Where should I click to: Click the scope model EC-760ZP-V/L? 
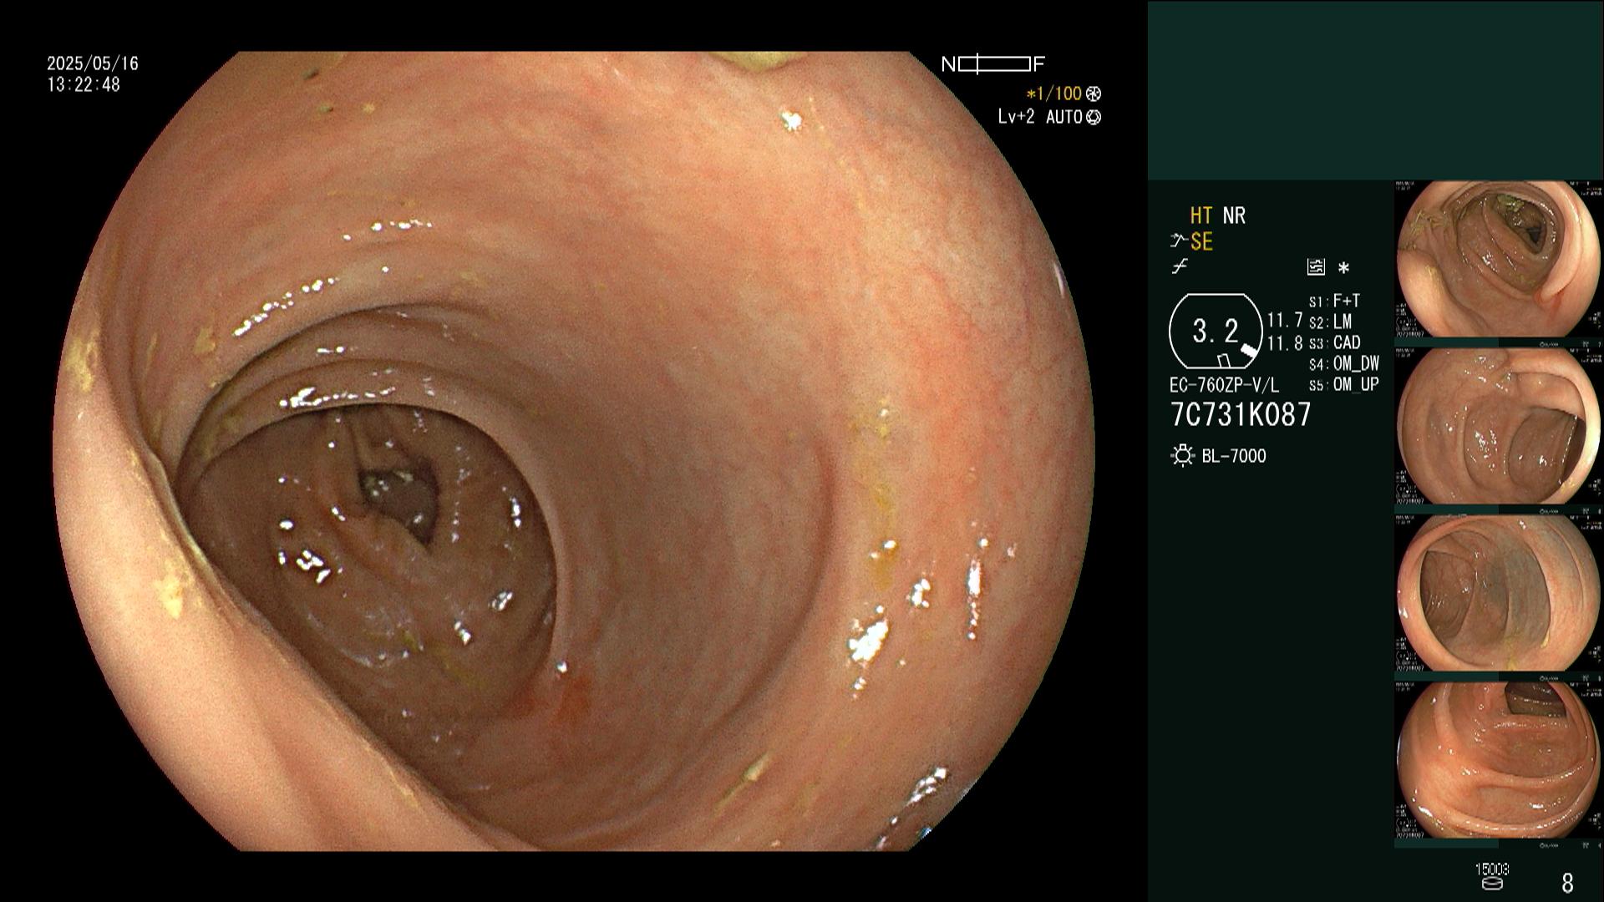click(1224, 386)
